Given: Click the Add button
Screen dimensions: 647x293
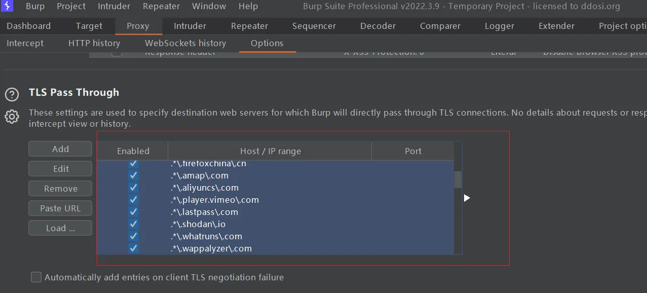Looking at the screenshot, I should click(60, 149).
